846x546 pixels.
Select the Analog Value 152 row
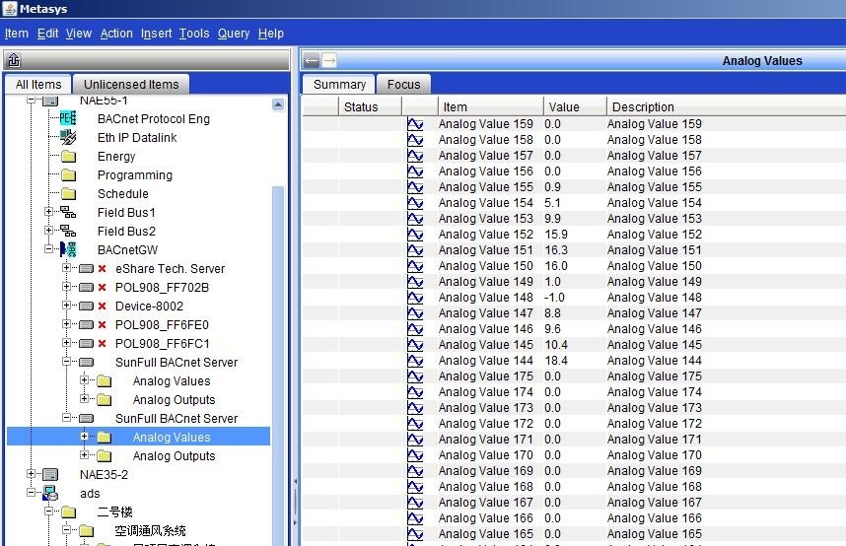click(574, 235)
